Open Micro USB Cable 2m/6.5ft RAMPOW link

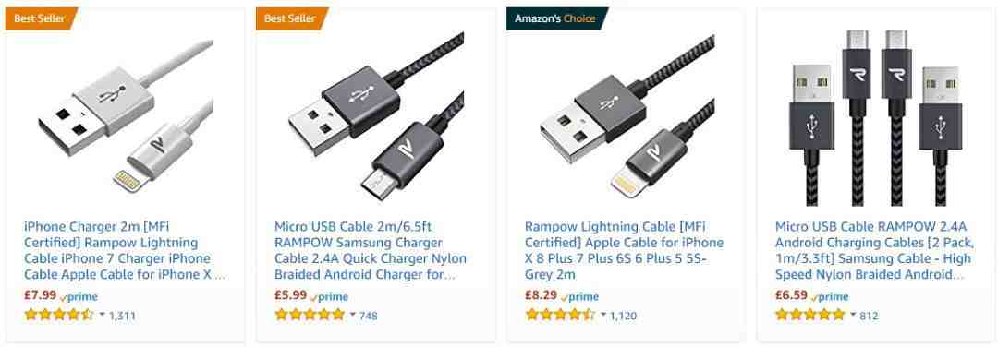point(371,250)
